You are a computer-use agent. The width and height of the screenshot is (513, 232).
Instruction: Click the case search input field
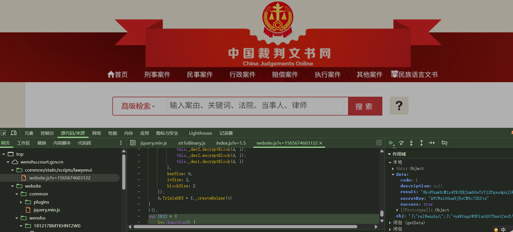[255, 106]
